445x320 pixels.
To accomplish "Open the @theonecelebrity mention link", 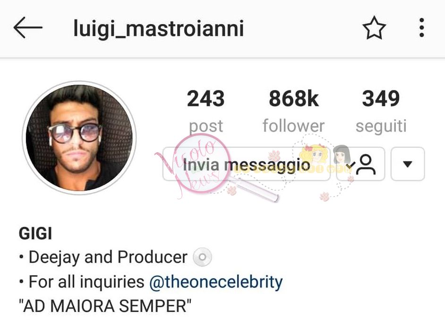I will [x=216, y=282].
